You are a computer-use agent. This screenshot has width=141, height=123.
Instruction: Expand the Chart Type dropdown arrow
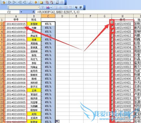click(x=51, y=7)
